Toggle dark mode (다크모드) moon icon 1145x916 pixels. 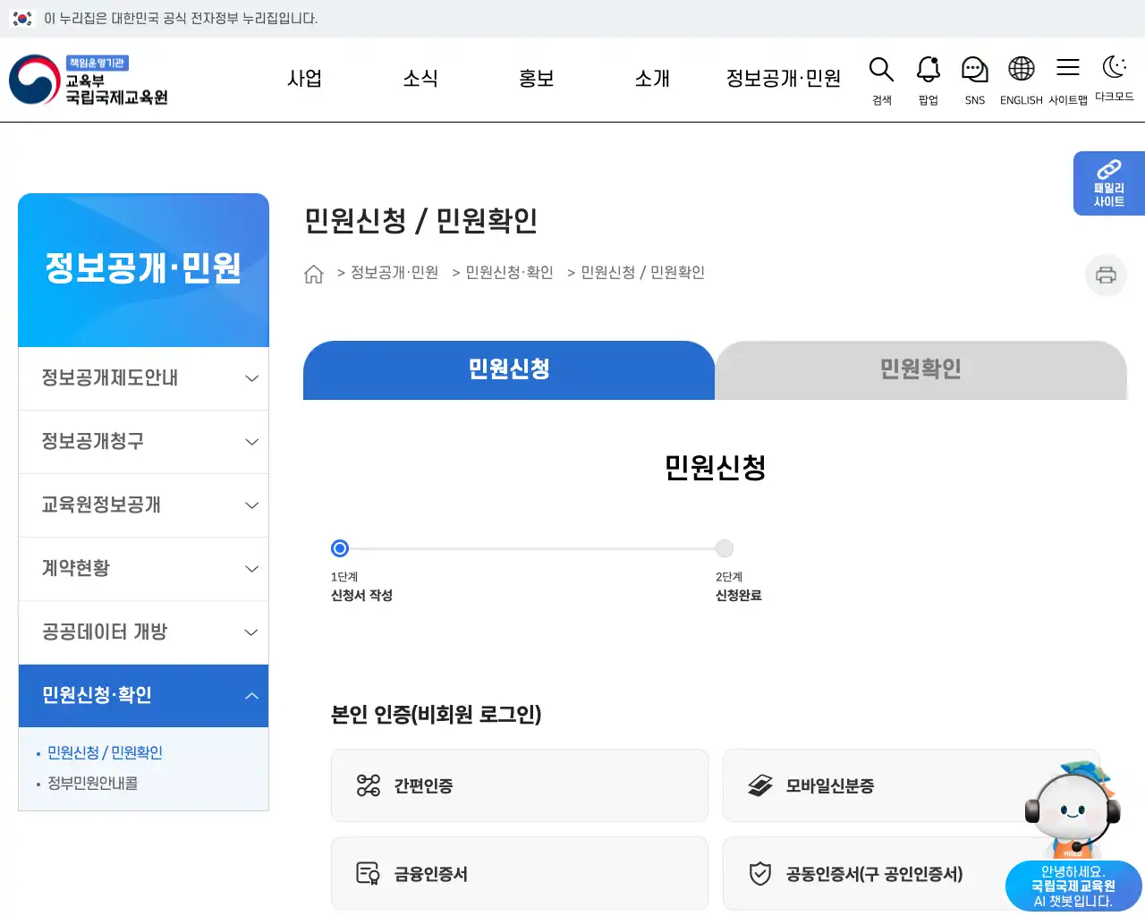(x=1115, y=79)
